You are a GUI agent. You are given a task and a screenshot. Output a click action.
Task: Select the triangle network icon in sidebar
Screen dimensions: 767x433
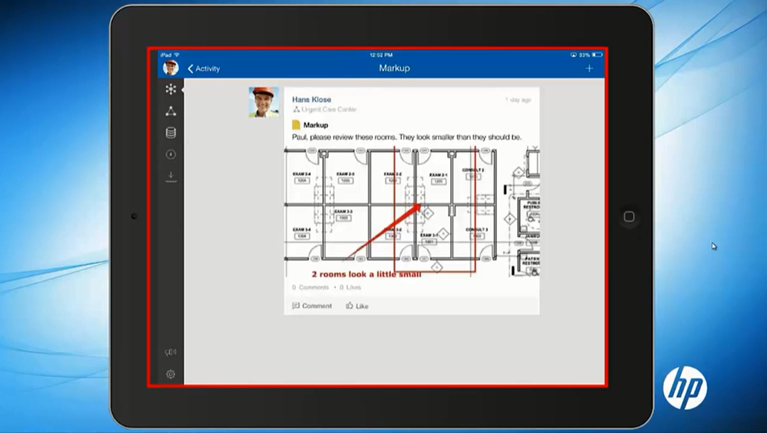point(171,111)
